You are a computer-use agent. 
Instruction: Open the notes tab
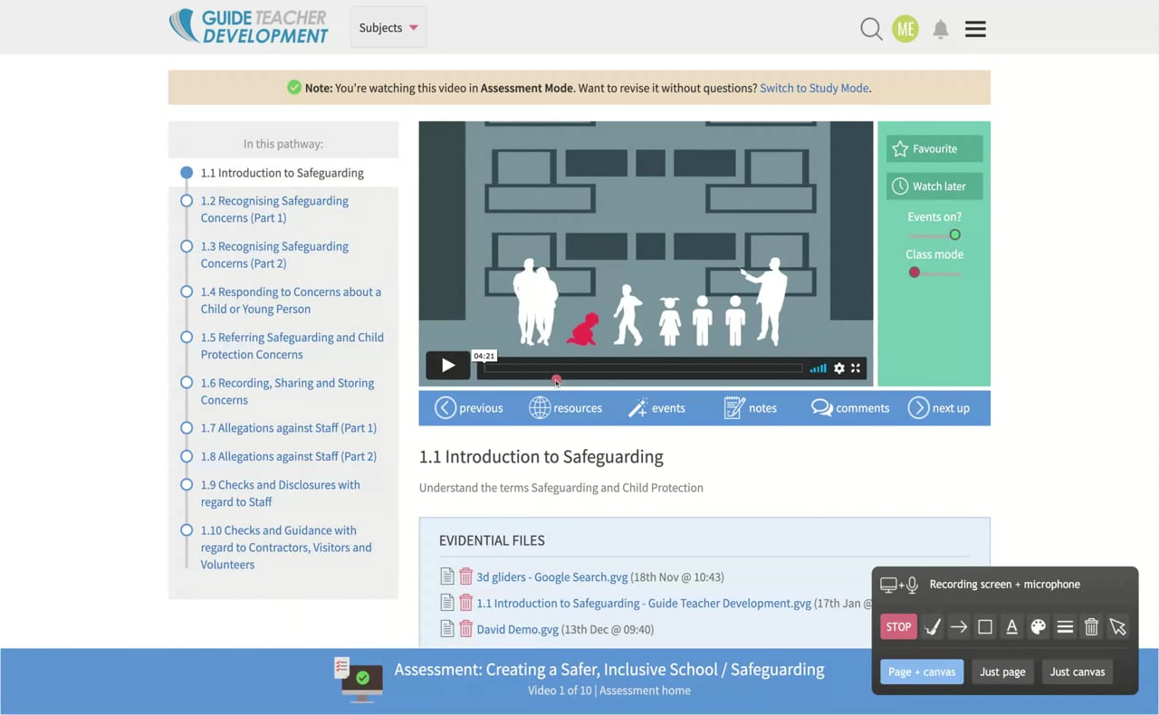pyautogui.click(x=751, y=408)
